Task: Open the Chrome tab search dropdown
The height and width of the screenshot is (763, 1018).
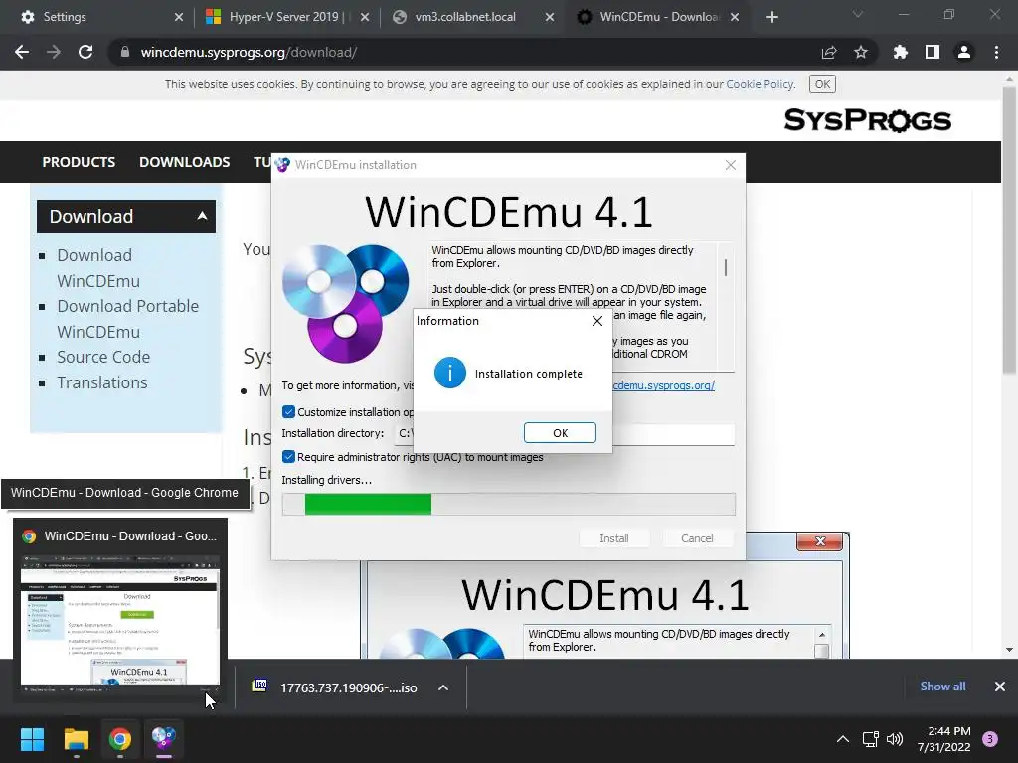Action: (x=858, y=14)
